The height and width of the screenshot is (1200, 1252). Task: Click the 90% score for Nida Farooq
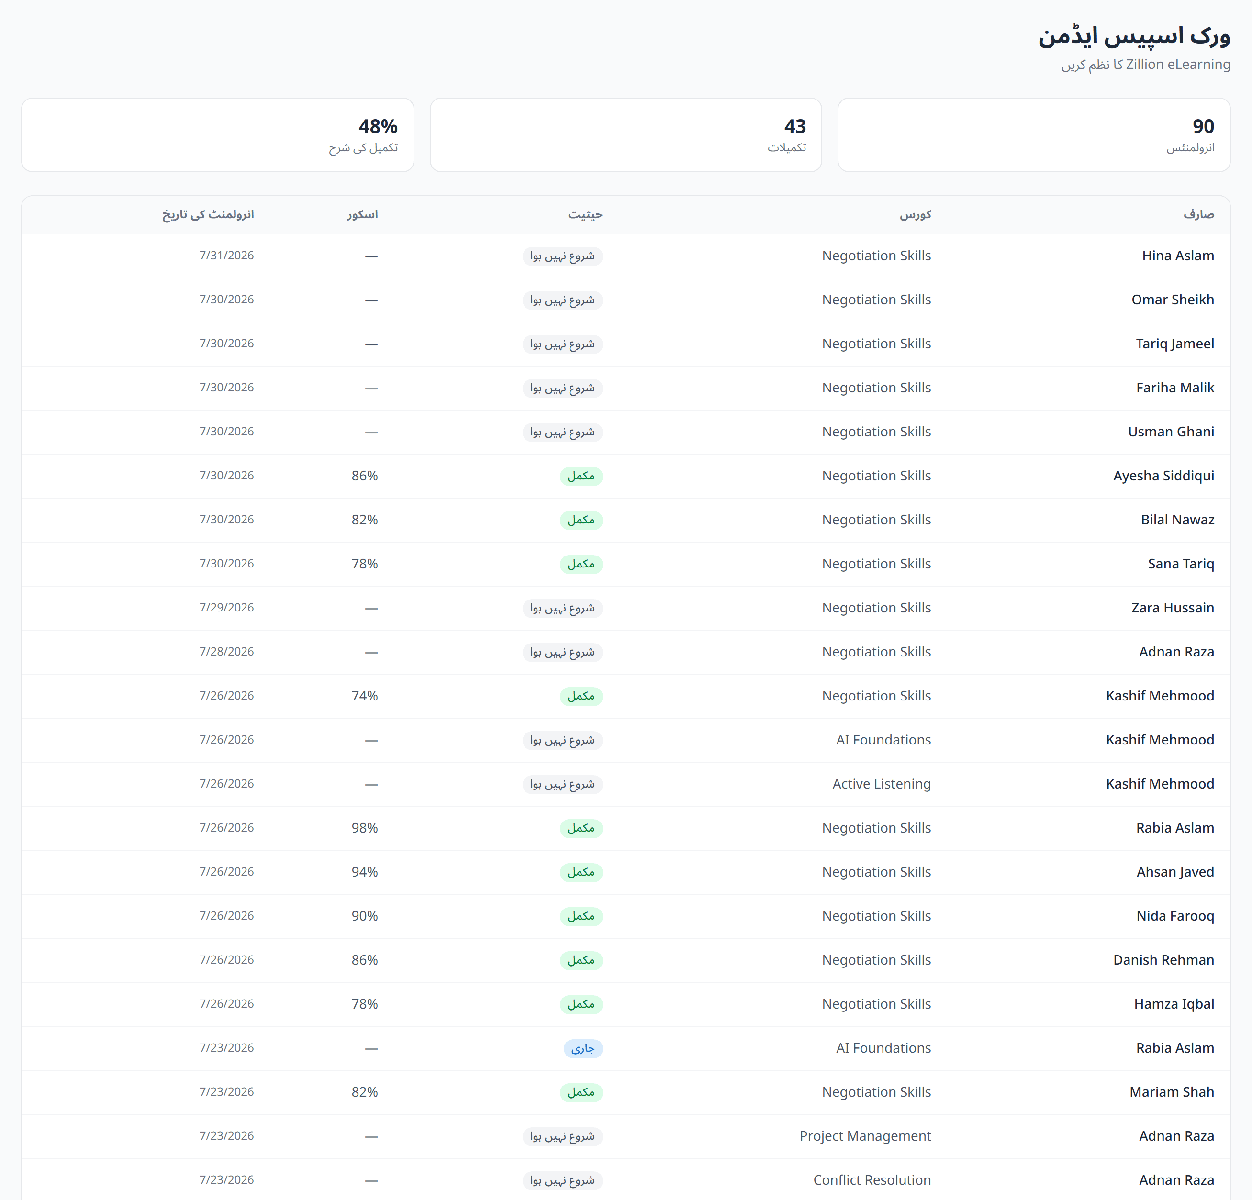(x=364, y=916)
